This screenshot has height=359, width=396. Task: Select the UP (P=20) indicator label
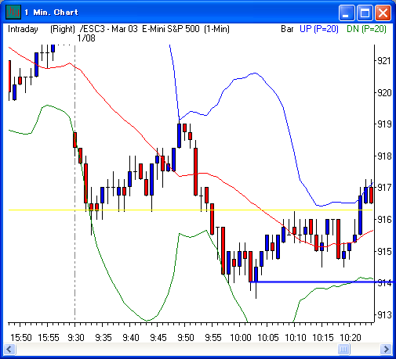point(319,29)
